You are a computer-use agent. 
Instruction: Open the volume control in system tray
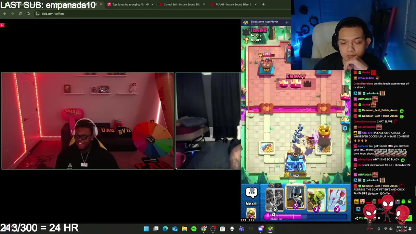pyautogui.click(x=391, y=229)
